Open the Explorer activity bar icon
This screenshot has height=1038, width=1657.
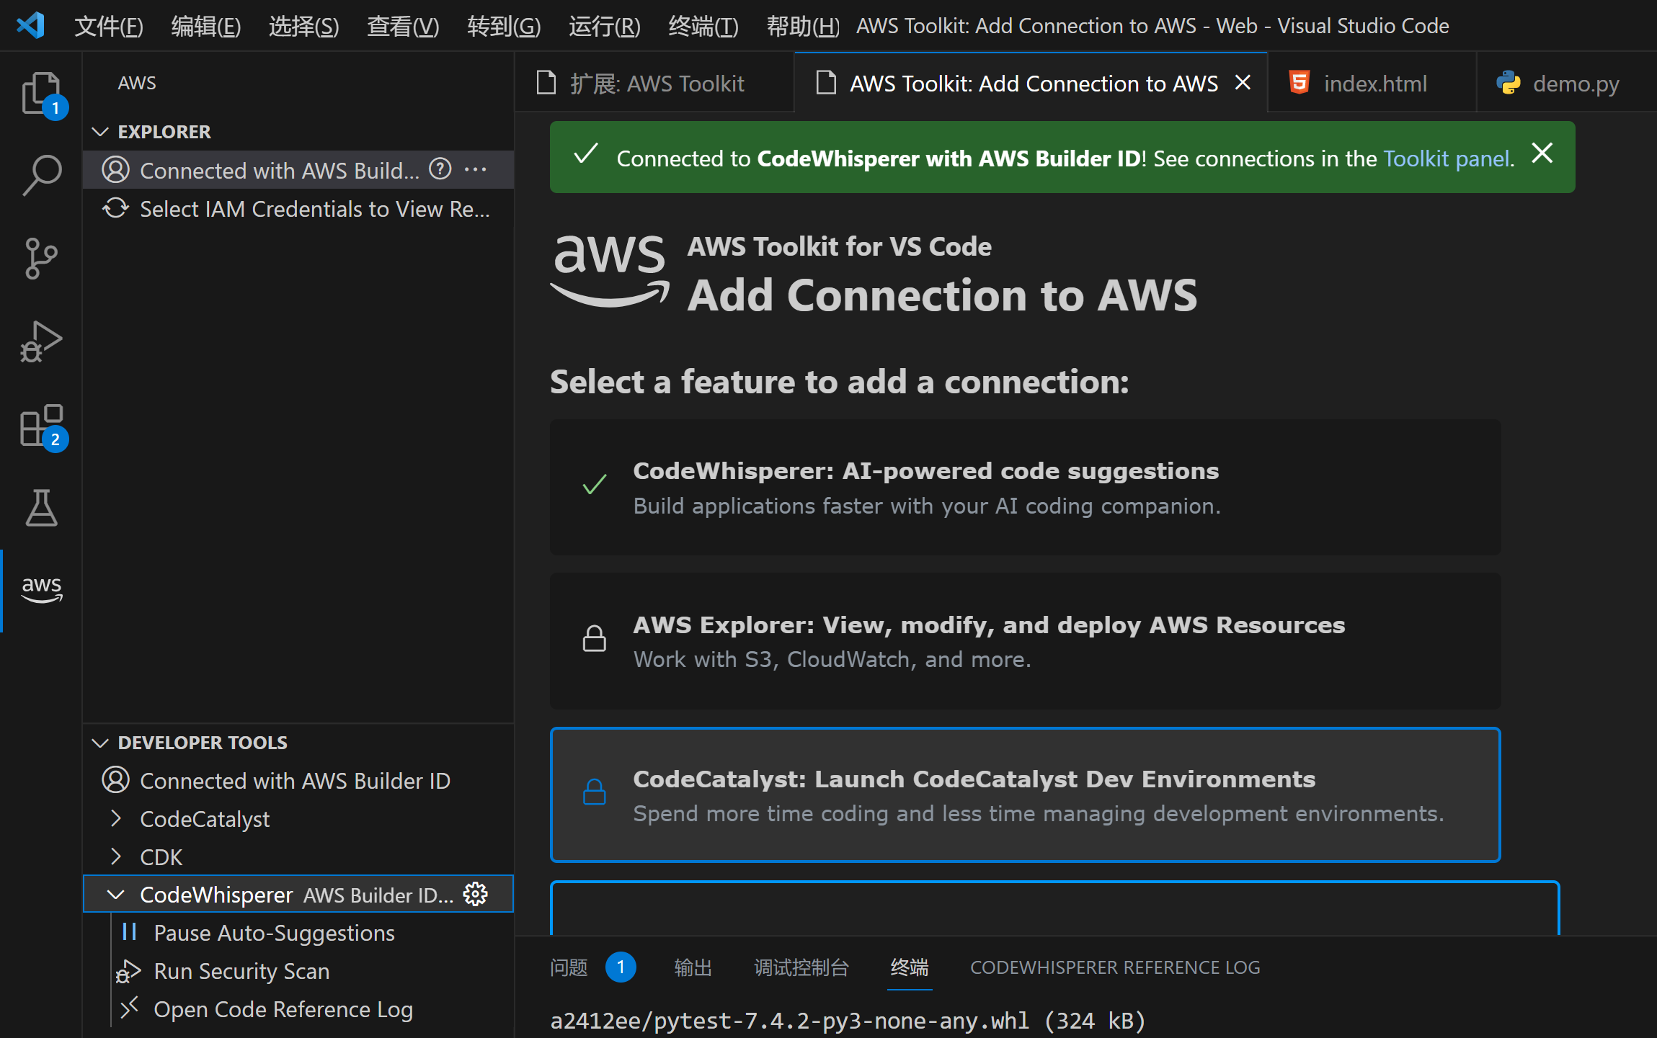[41, 92]
